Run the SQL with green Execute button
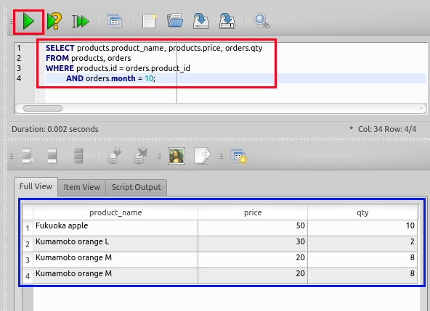Screen dimensions: 430x311 (28, 21)
